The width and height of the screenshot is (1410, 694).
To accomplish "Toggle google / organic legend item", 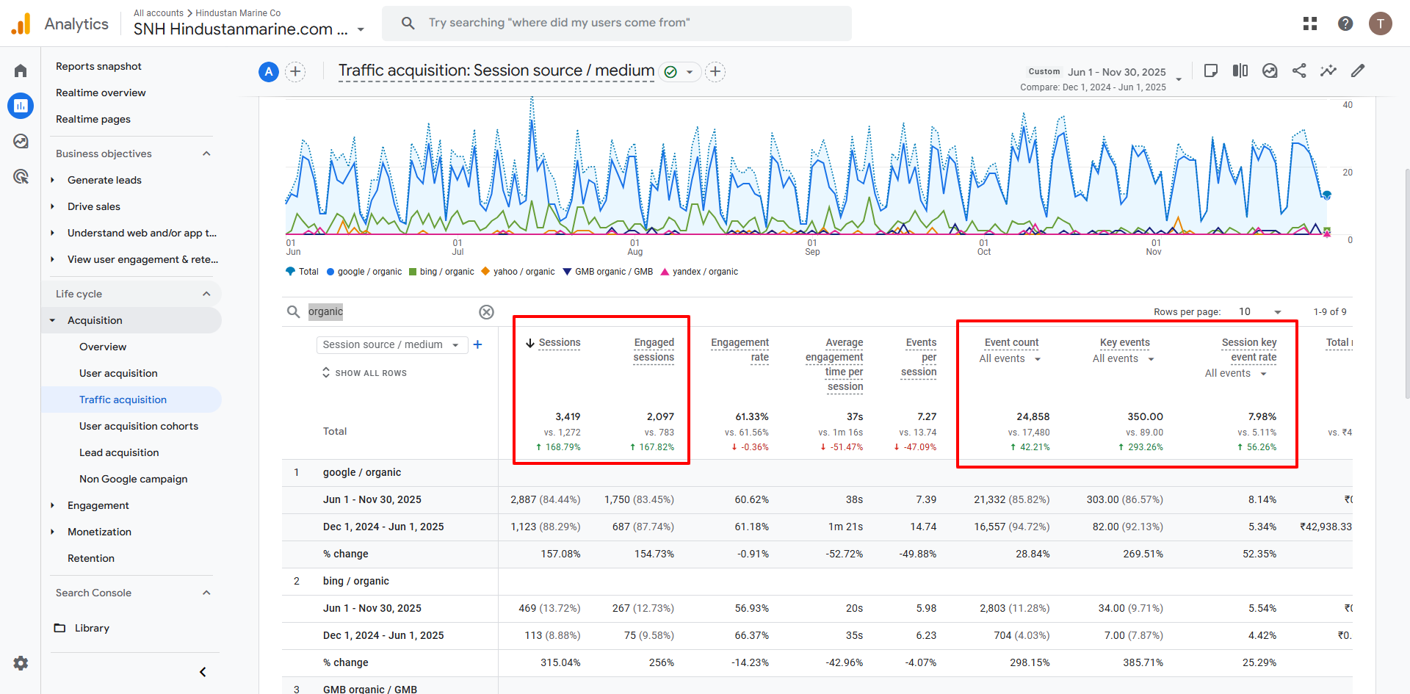I will [x=364, y=272].
